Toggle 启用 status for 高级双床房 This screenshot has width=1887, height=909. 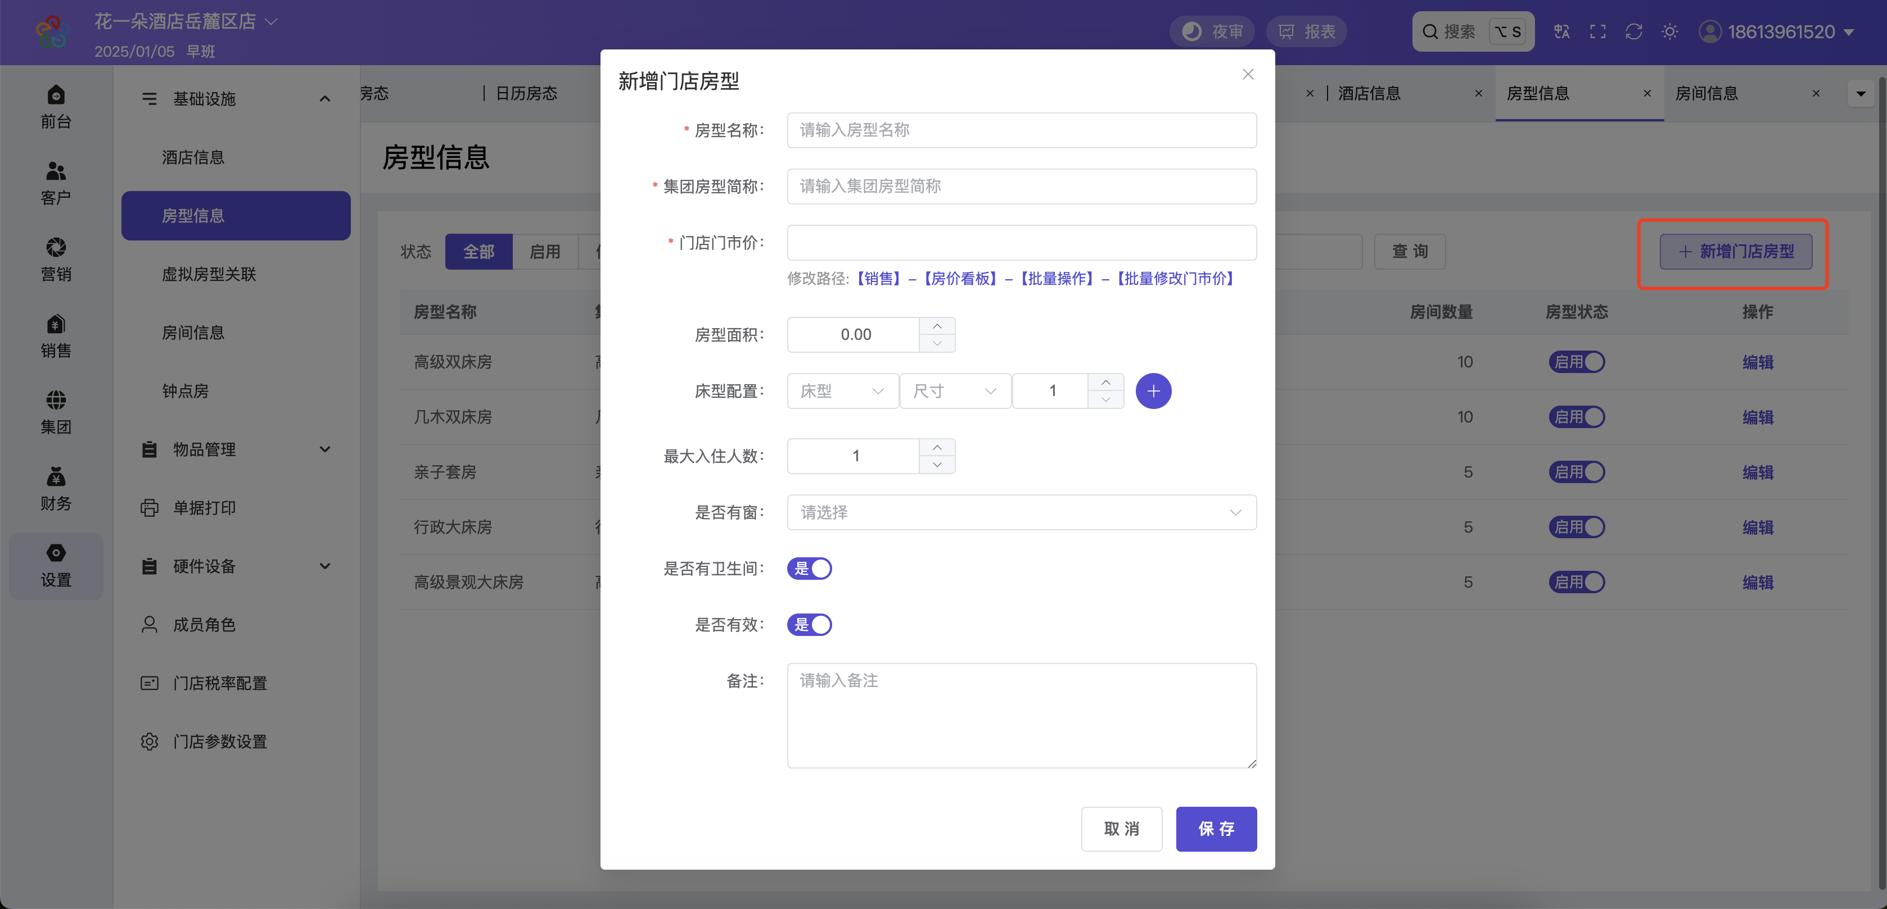coord(1577,362)
